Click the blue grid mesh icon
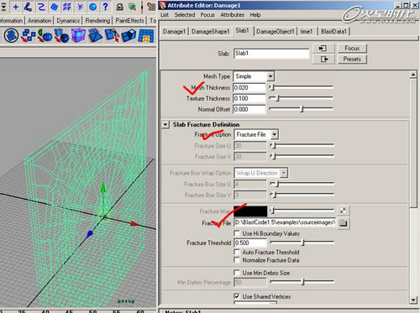The image size is (420, 313). tap(67, 7)
